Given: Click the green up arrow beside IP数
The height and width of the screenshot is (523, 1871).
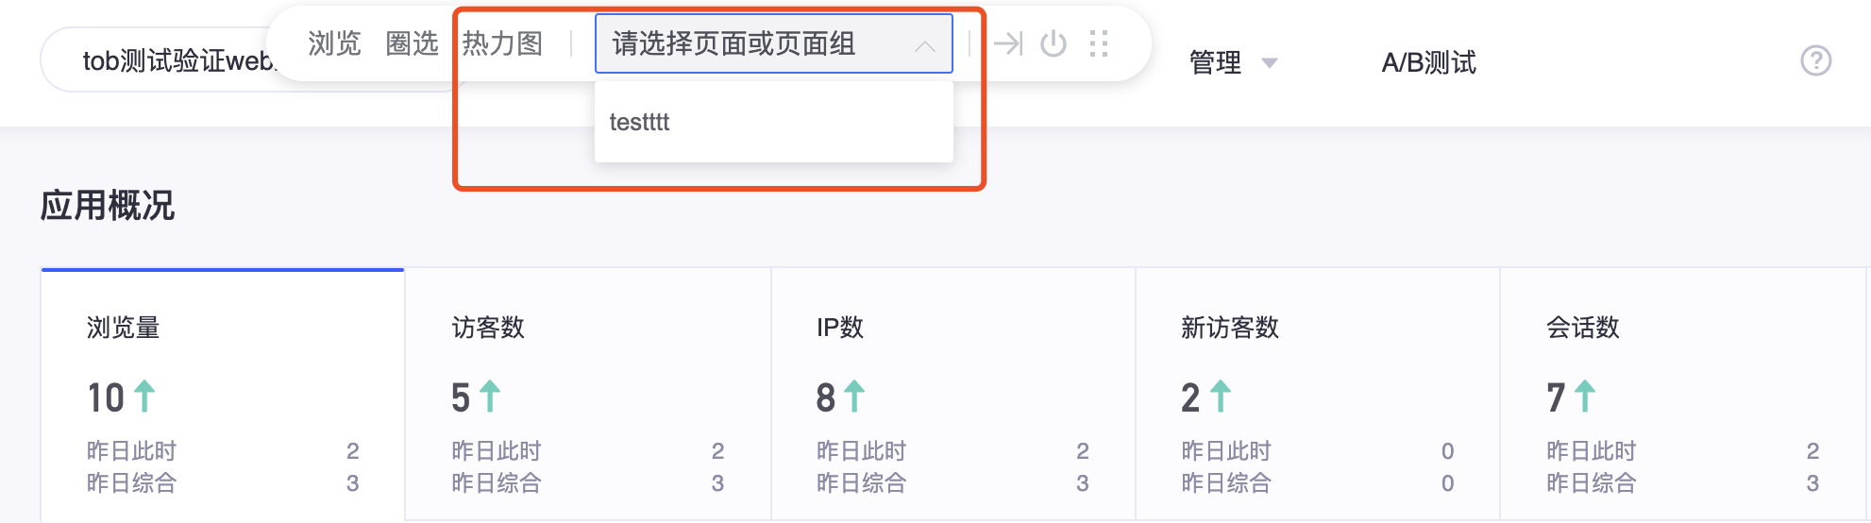Looking at the screenshot, I should point(854,396).
